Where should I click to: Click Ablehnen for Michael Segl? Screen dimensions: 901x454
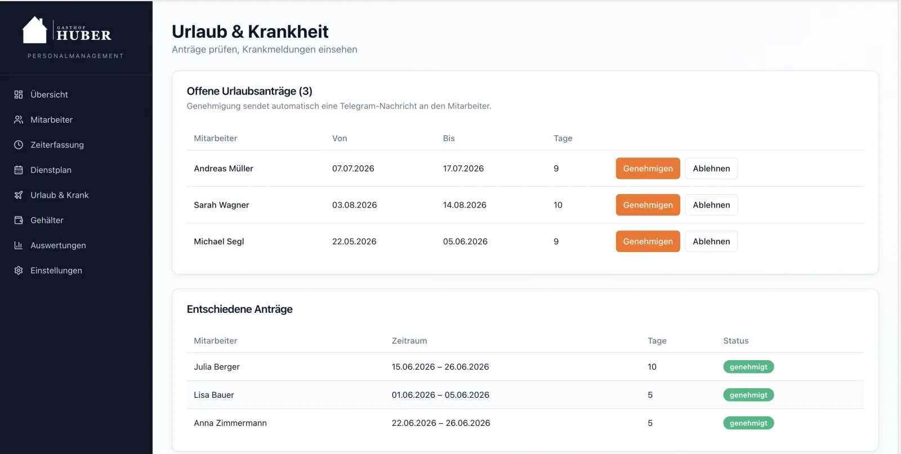click(711, 241)
